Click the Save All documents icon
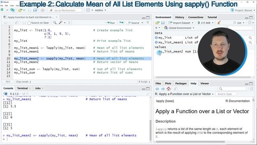The width and height of the screenshot is (257, 145). (x=35, y=10)
